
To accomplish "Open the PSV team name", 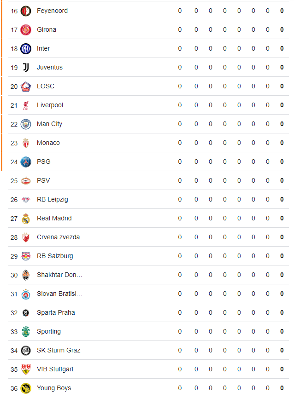I will click(x=43, y=180).
